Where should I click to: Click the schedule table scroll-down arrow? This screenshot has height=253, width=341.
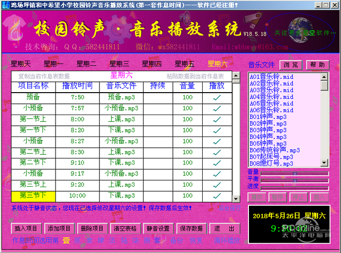click(x=236, y=198)
